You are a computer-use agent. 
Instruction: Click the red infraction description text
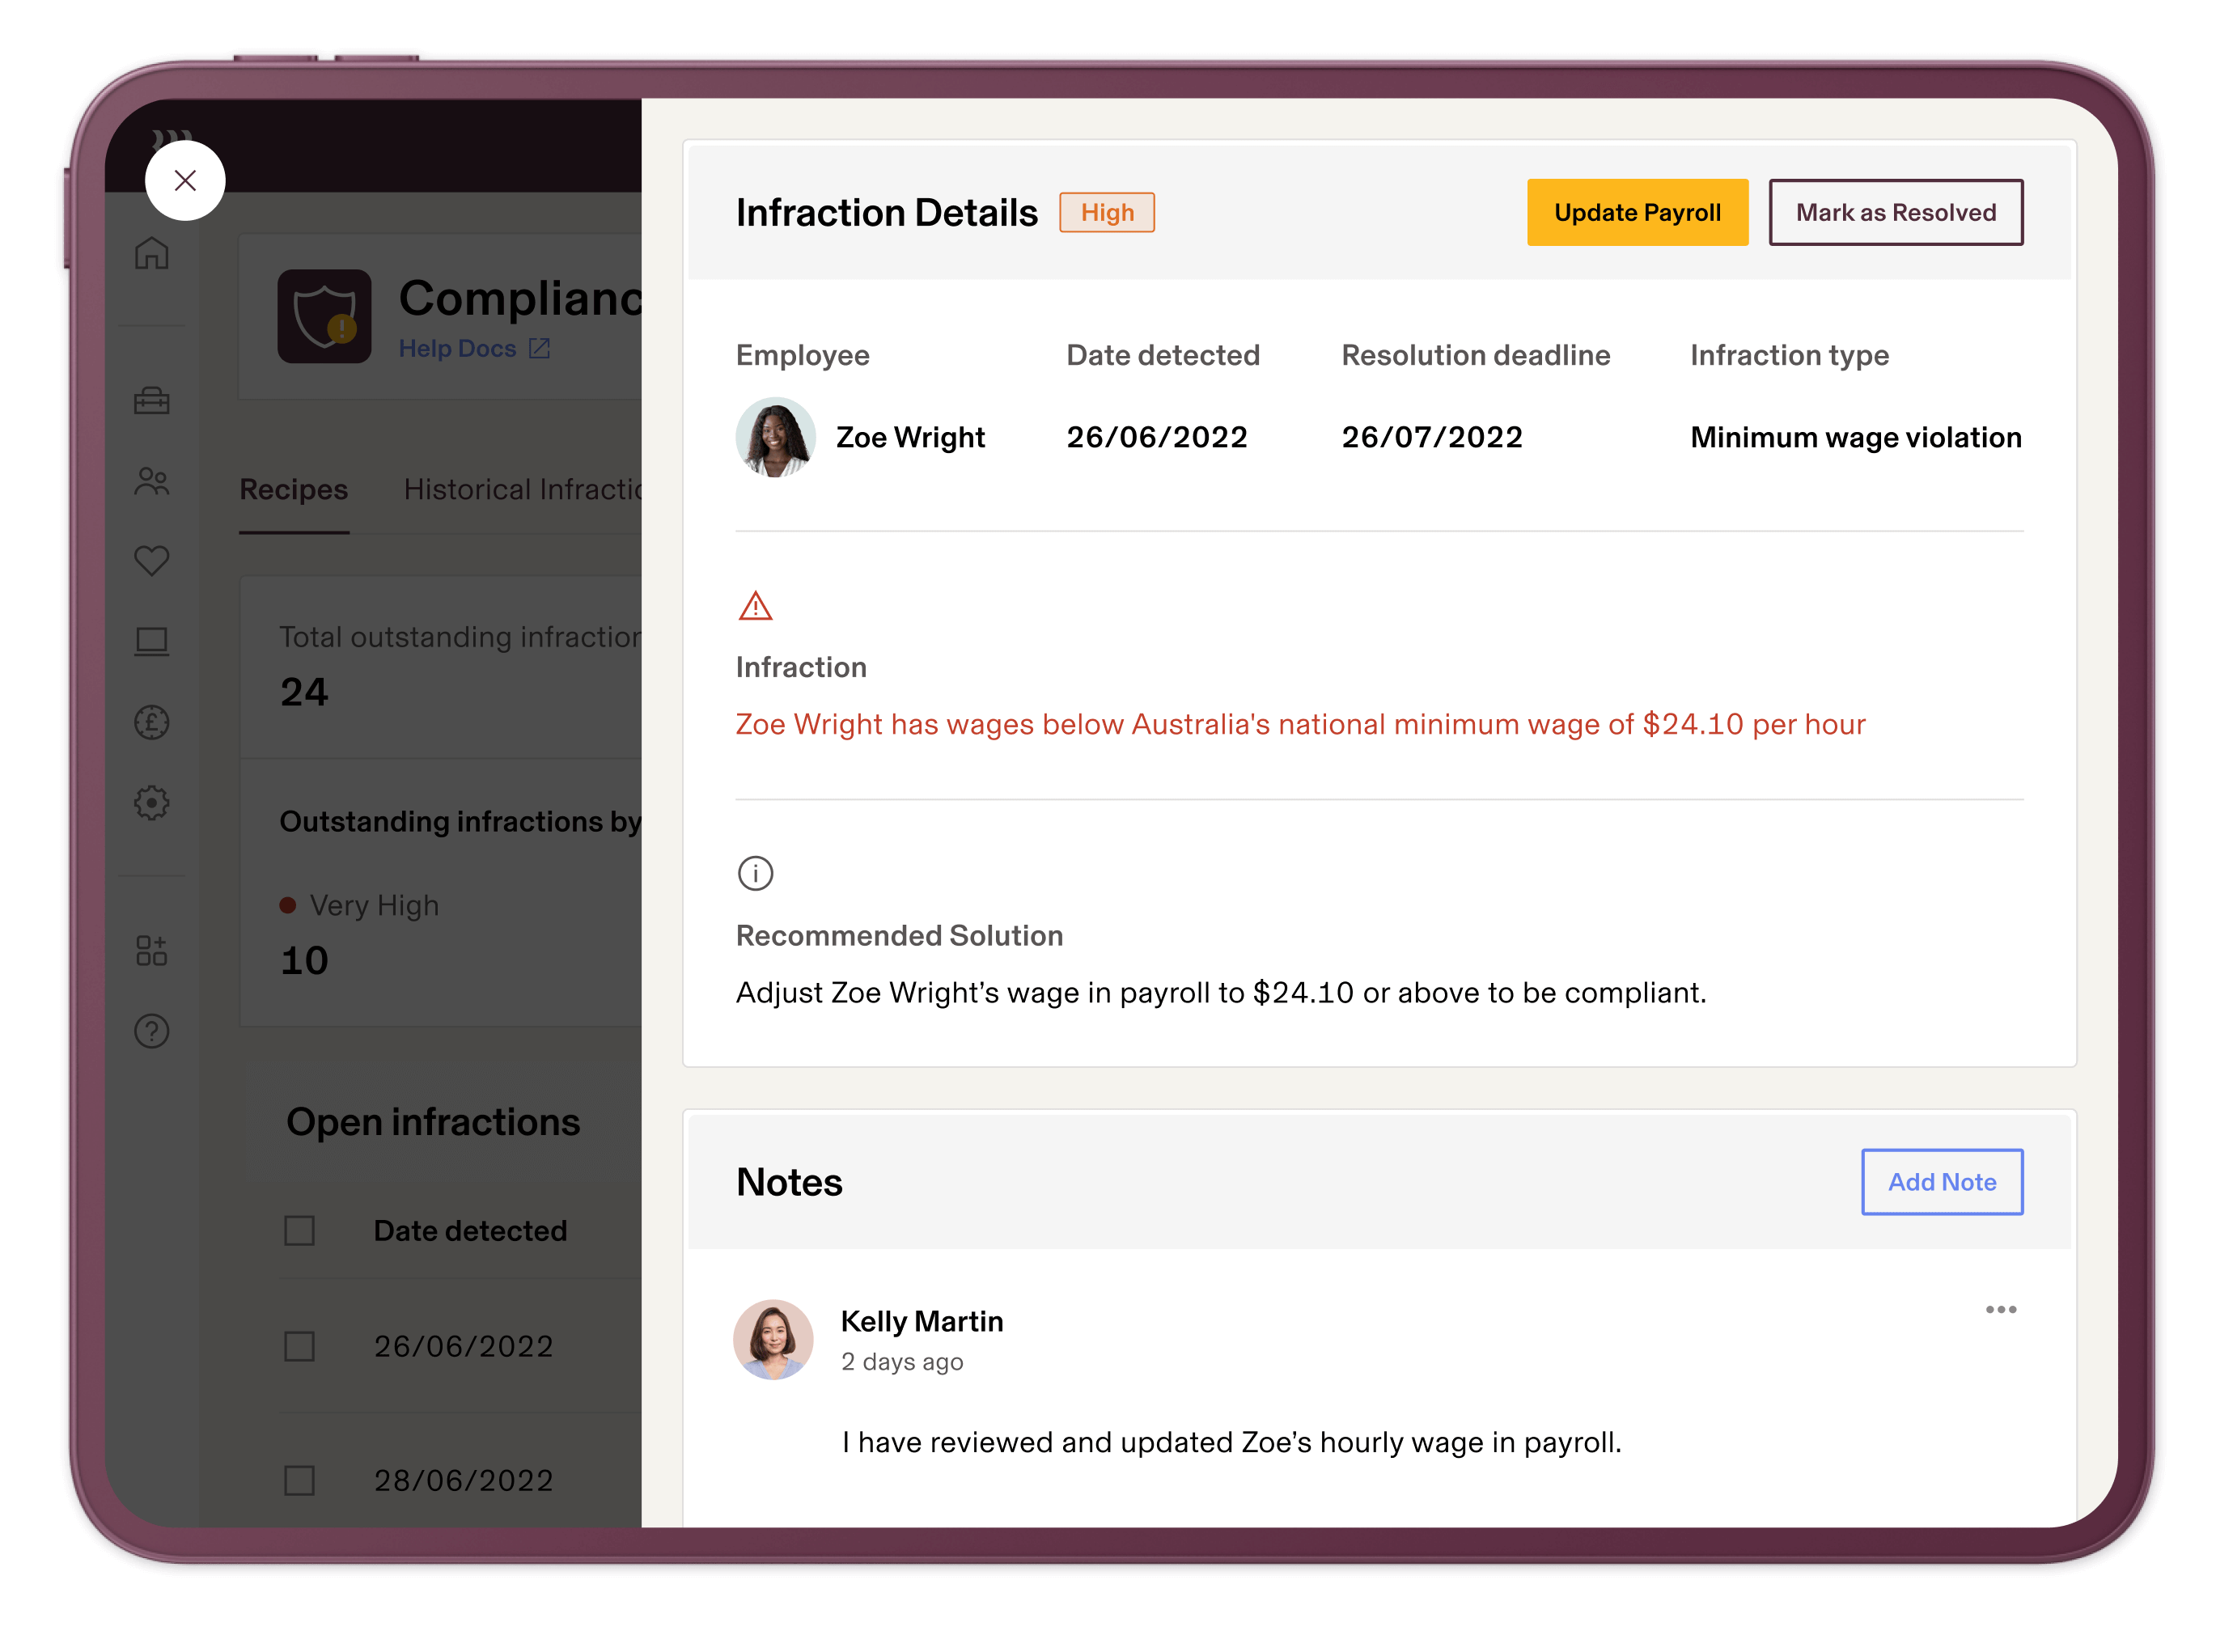(1301, 724)
